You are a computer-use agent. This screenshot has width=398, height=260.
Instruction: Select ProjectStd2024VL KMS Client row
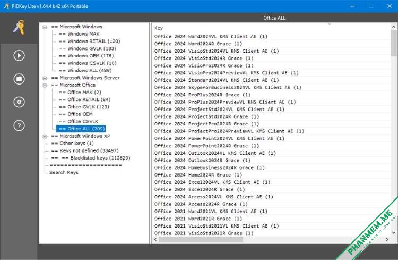[x=271, y=110]
